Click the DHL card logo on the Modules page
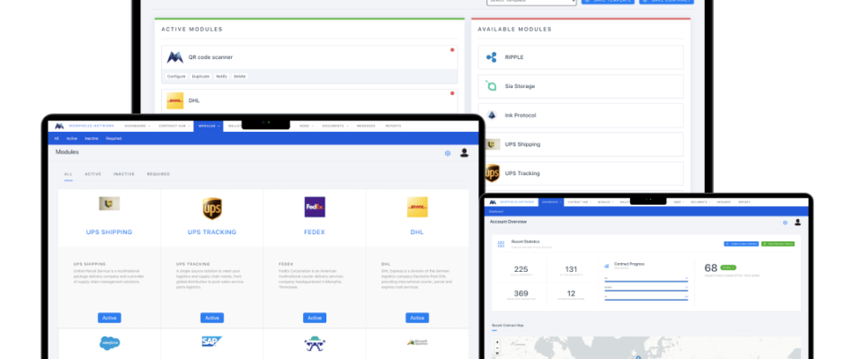 pyautogui.click(x=417, y=206)
